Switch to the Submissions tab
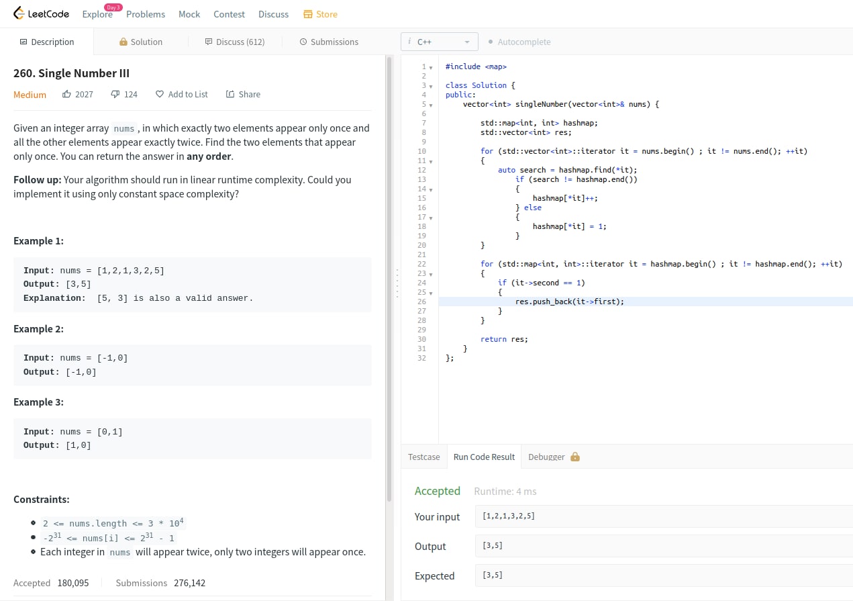Screen dimensions: 853x601 pos(329,42)
